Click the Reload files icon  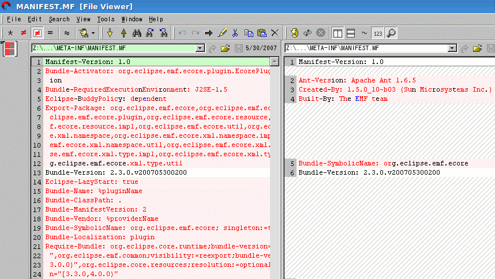coord(307,33)
